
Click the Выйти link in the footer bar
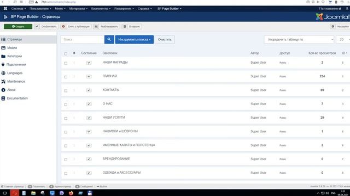(x=102, y=186)
